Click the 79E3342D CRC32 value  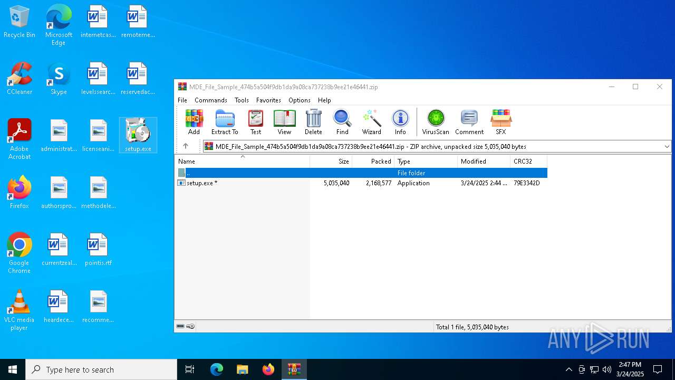pyautogui.click(x=527, y=183)
